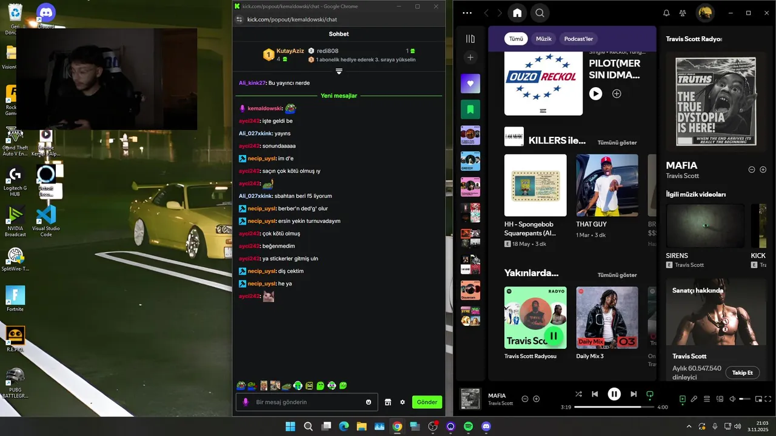Open Spotify search
This screenshot has height=436, width=776.
(540, 13)
